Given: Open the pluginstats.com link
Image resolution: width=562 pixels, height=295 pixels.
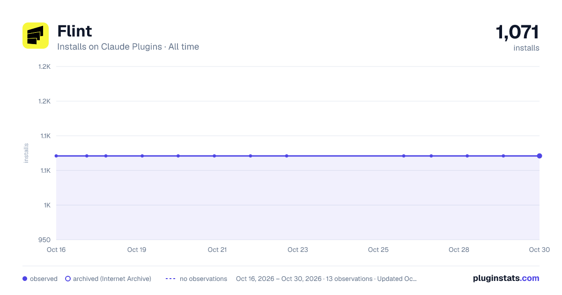Looking at the screenshot, I should coord(506,278).
